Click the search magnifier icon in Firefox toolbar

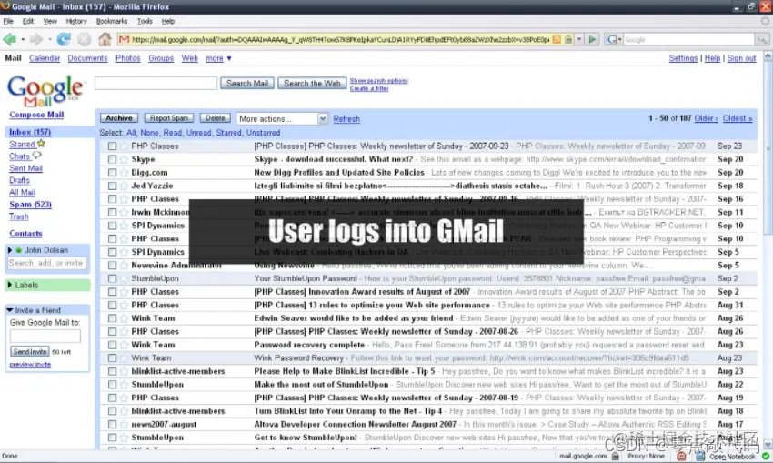coord(761,39)
